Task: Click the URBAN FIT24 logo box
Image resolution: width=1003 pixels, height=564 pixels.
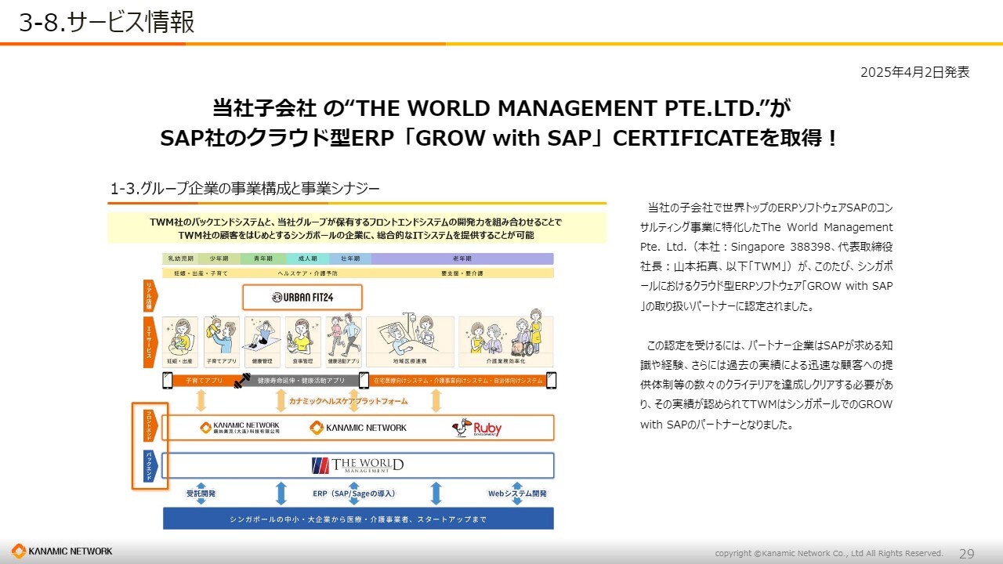Action: [302, 297]
